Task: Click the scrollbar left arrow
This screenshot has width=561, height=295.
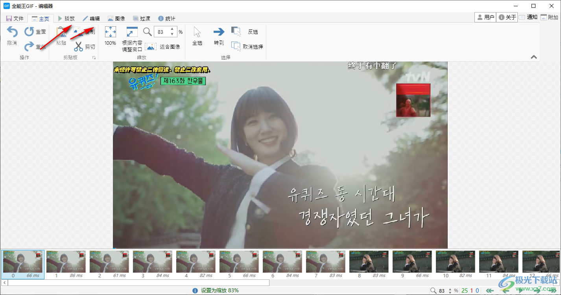Action: 4,282
